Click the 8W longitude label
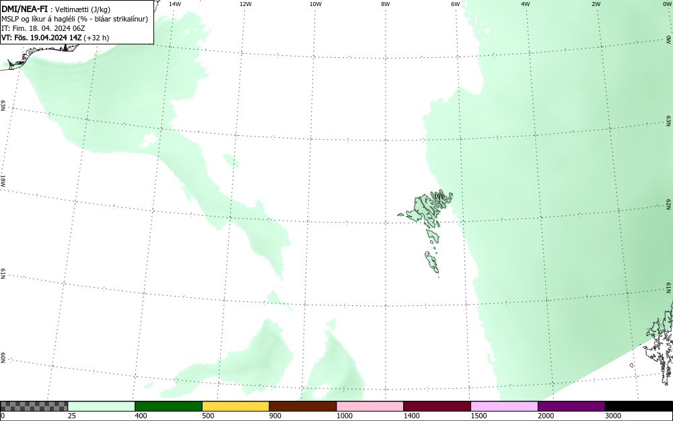Viewport: 673px width, 421px height. 386,4
